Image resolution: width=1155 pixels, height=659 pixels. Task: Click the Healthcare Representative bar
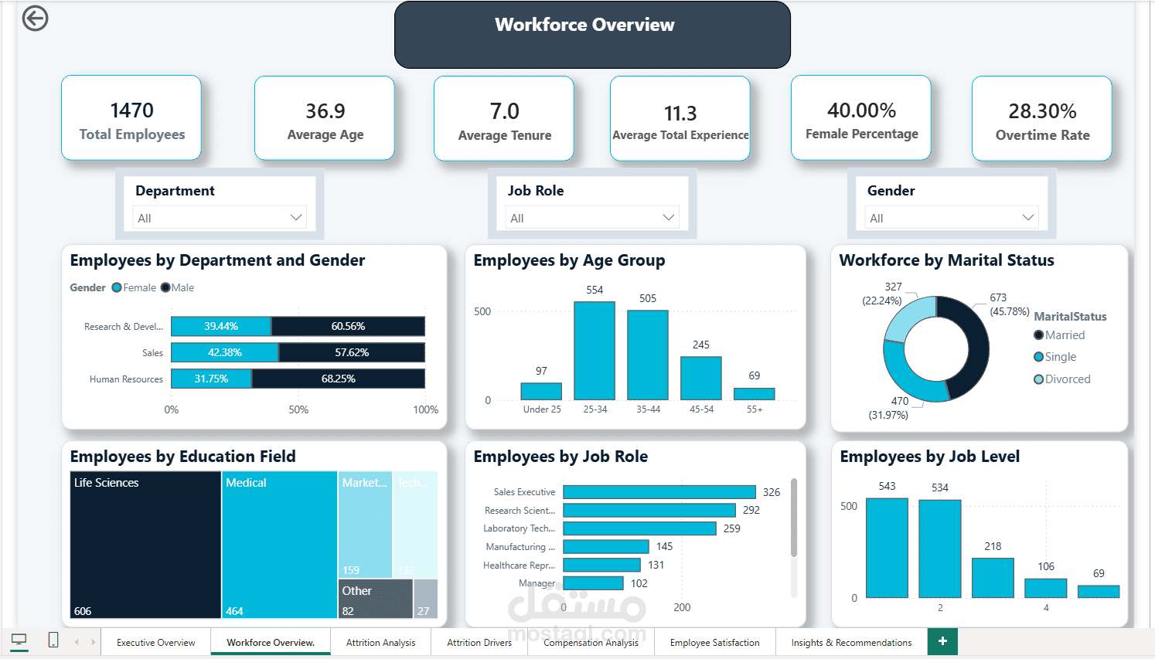[602, 565]
